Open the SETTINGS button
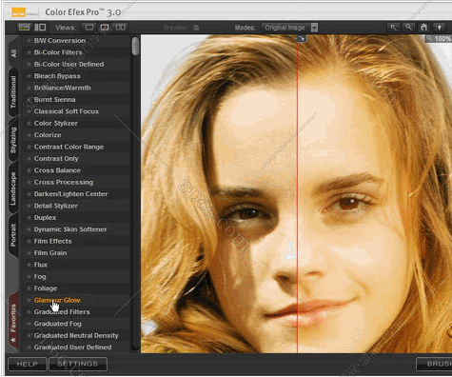The width and height of the screenshot is (452, 377). pyautogui.click(x=78, y=364)
